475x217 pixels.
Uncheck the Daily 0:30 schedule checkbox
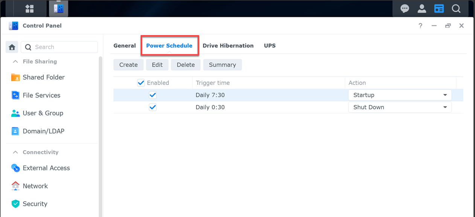153,107
